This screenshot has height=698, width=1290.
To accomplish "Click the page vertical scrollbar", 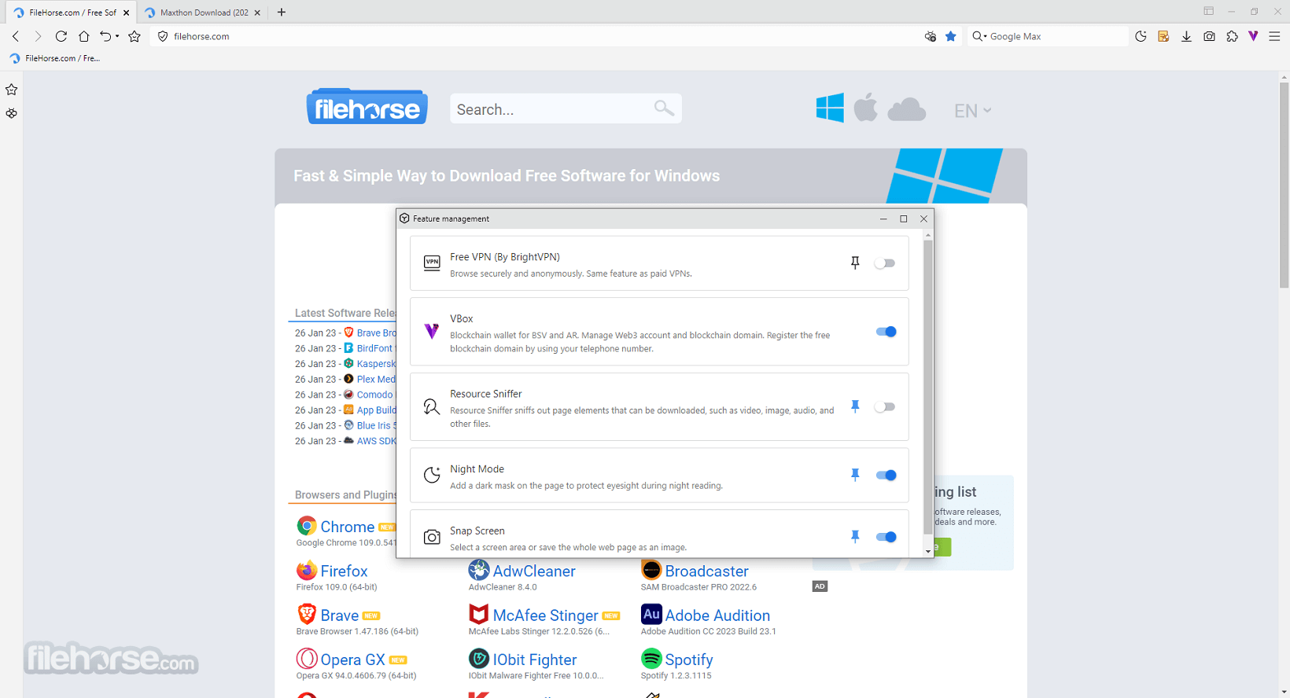I will (x=1284, y=185).
